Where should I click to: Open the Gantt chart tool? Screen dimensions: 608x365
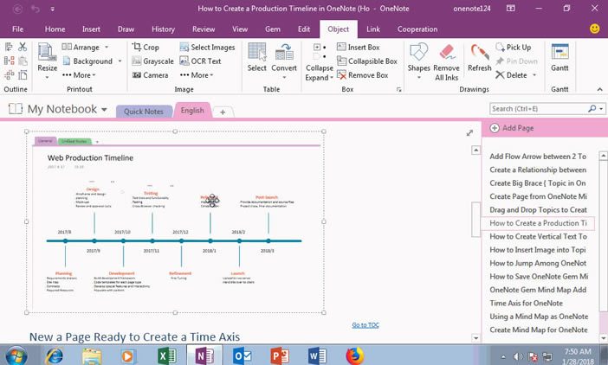point(559,57)
